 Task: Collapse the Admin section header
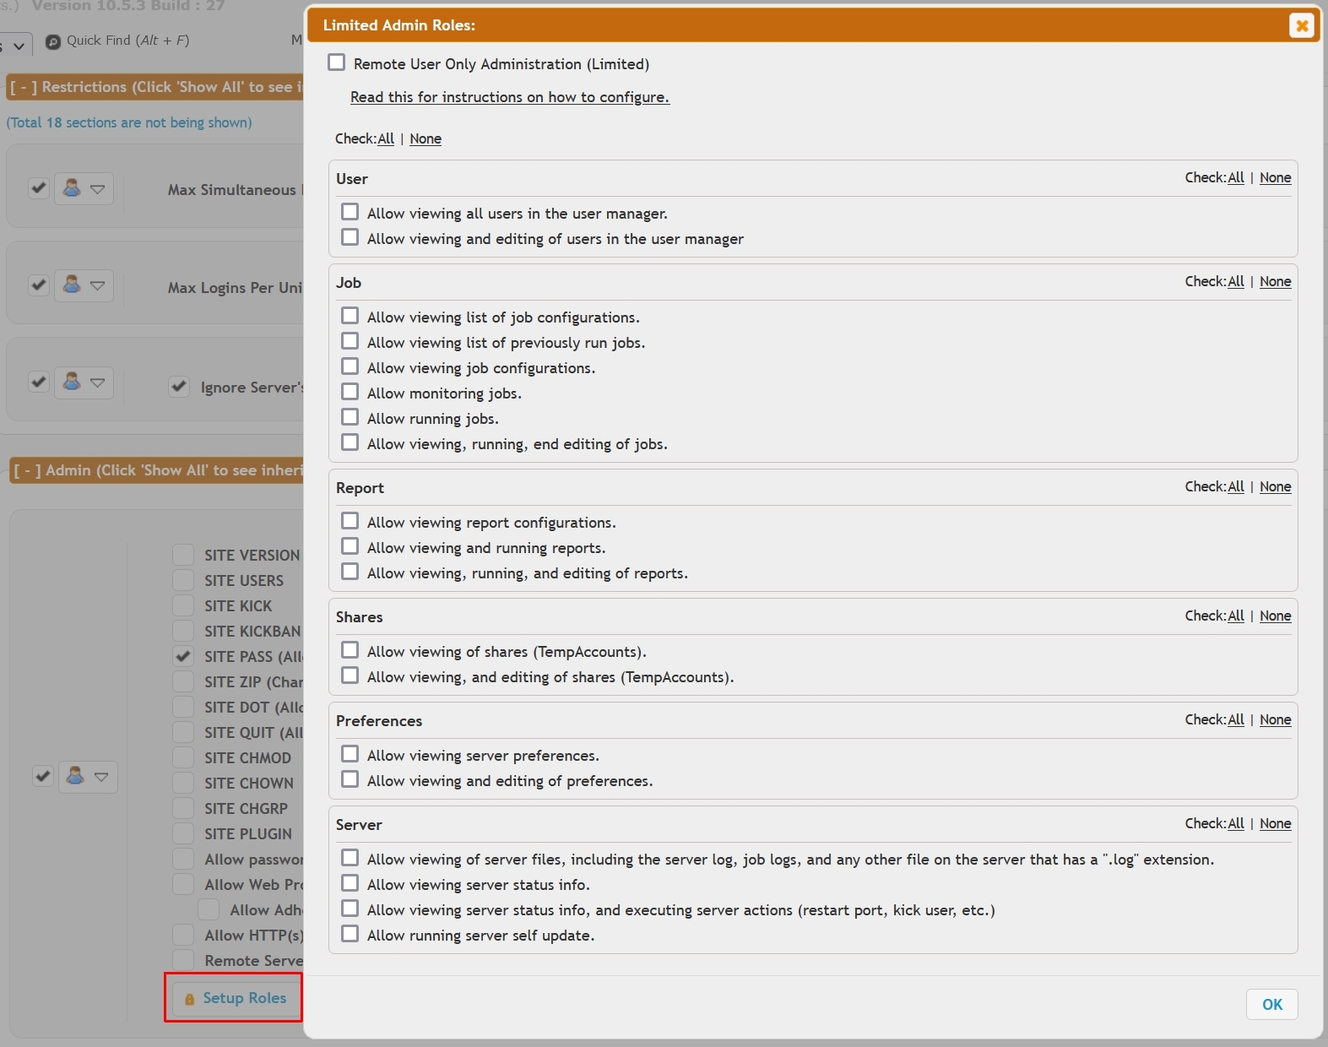point(27,470)
